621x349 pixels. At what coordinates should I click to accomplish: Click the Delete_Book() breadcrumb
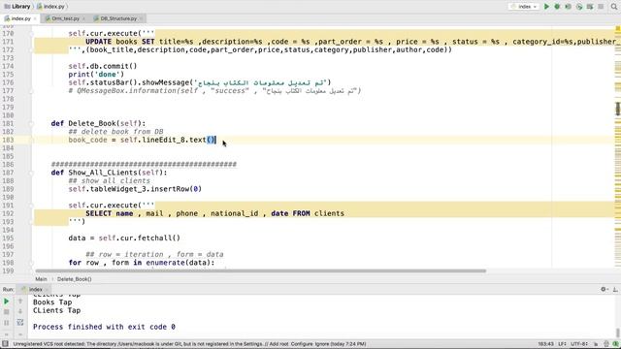pos(74,279)
